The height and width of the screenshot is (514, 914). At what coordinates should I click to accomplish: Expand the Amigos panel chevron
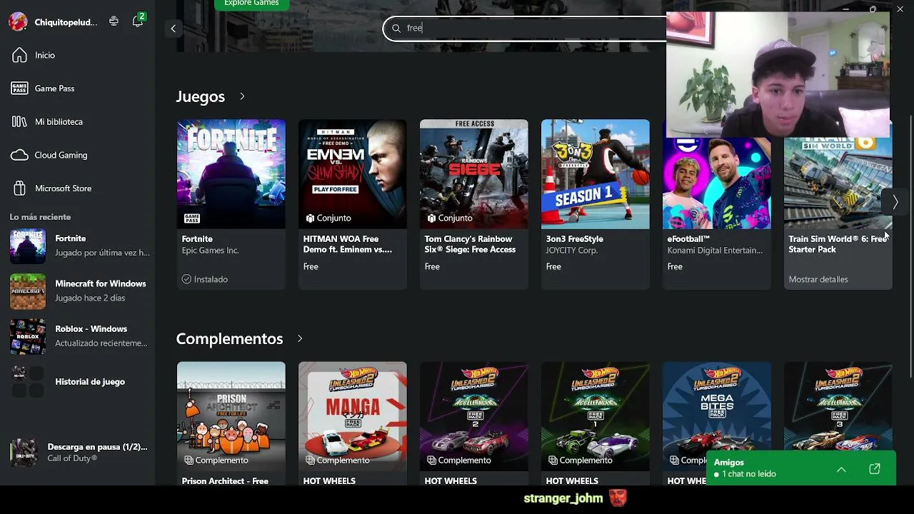point(841,469)
